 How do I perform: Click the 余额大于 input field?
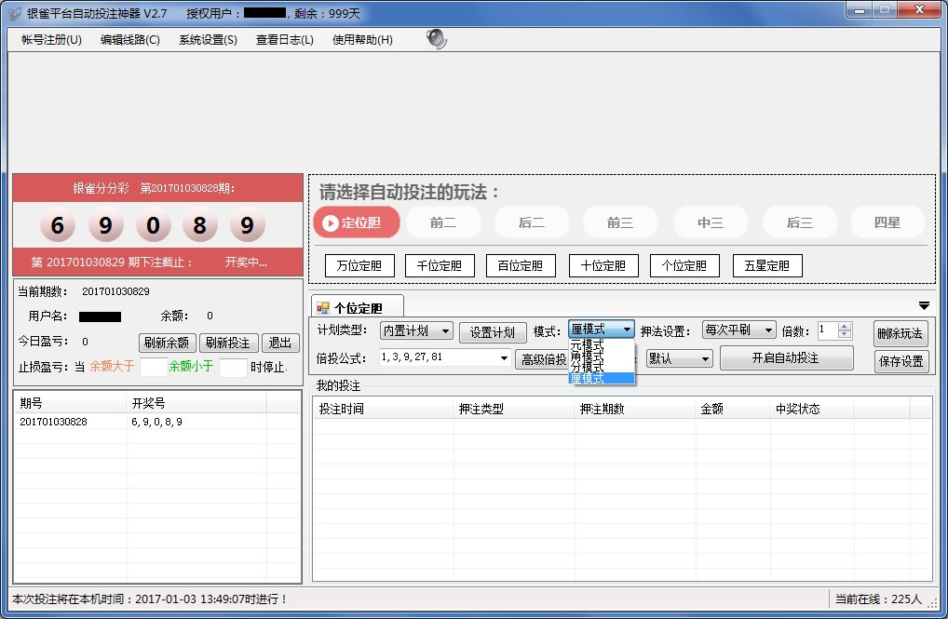click(153, 367)
